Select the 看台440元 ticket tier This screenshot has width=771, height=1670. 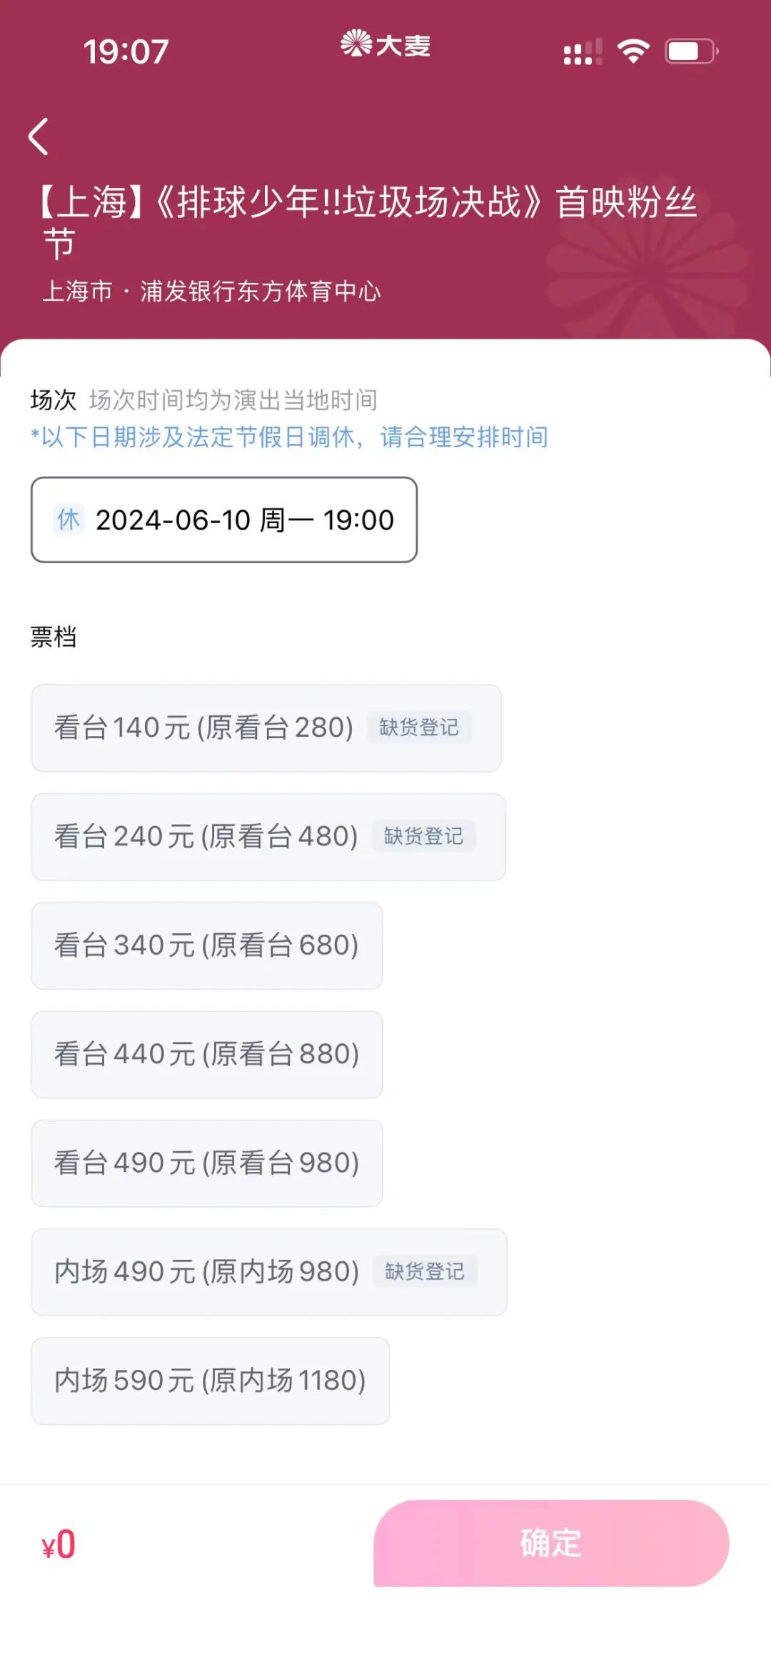coord(206,1054)
